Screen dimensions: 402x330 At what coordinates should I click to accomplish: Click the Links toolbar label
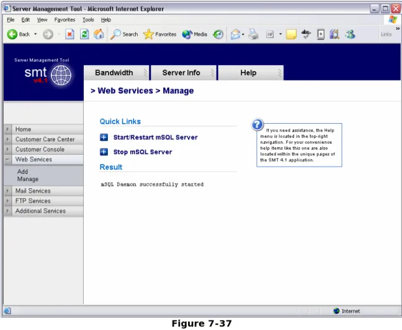point(386,34)
